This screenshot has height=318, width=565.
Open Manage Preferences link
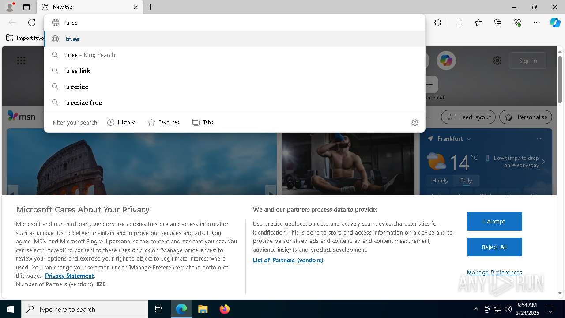coord(494,272)
